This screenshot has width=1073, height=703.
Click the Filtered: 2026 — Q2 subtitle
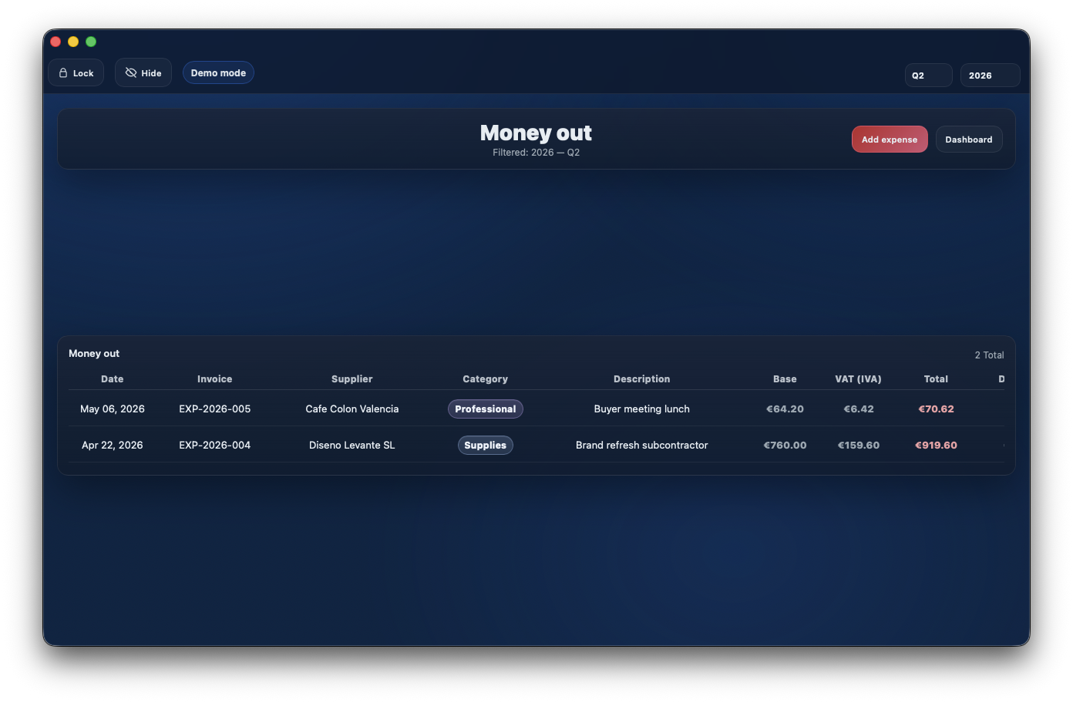(536, 153)
